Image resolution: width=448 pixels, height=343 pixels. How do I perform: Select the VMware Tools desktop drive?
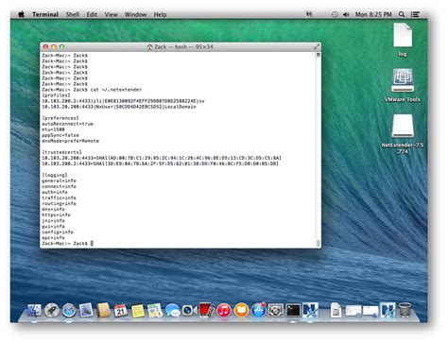[403, 85]
